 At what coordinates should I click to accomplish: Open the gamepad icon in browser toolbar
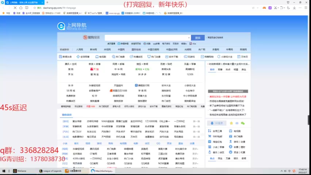pos(264,8)
